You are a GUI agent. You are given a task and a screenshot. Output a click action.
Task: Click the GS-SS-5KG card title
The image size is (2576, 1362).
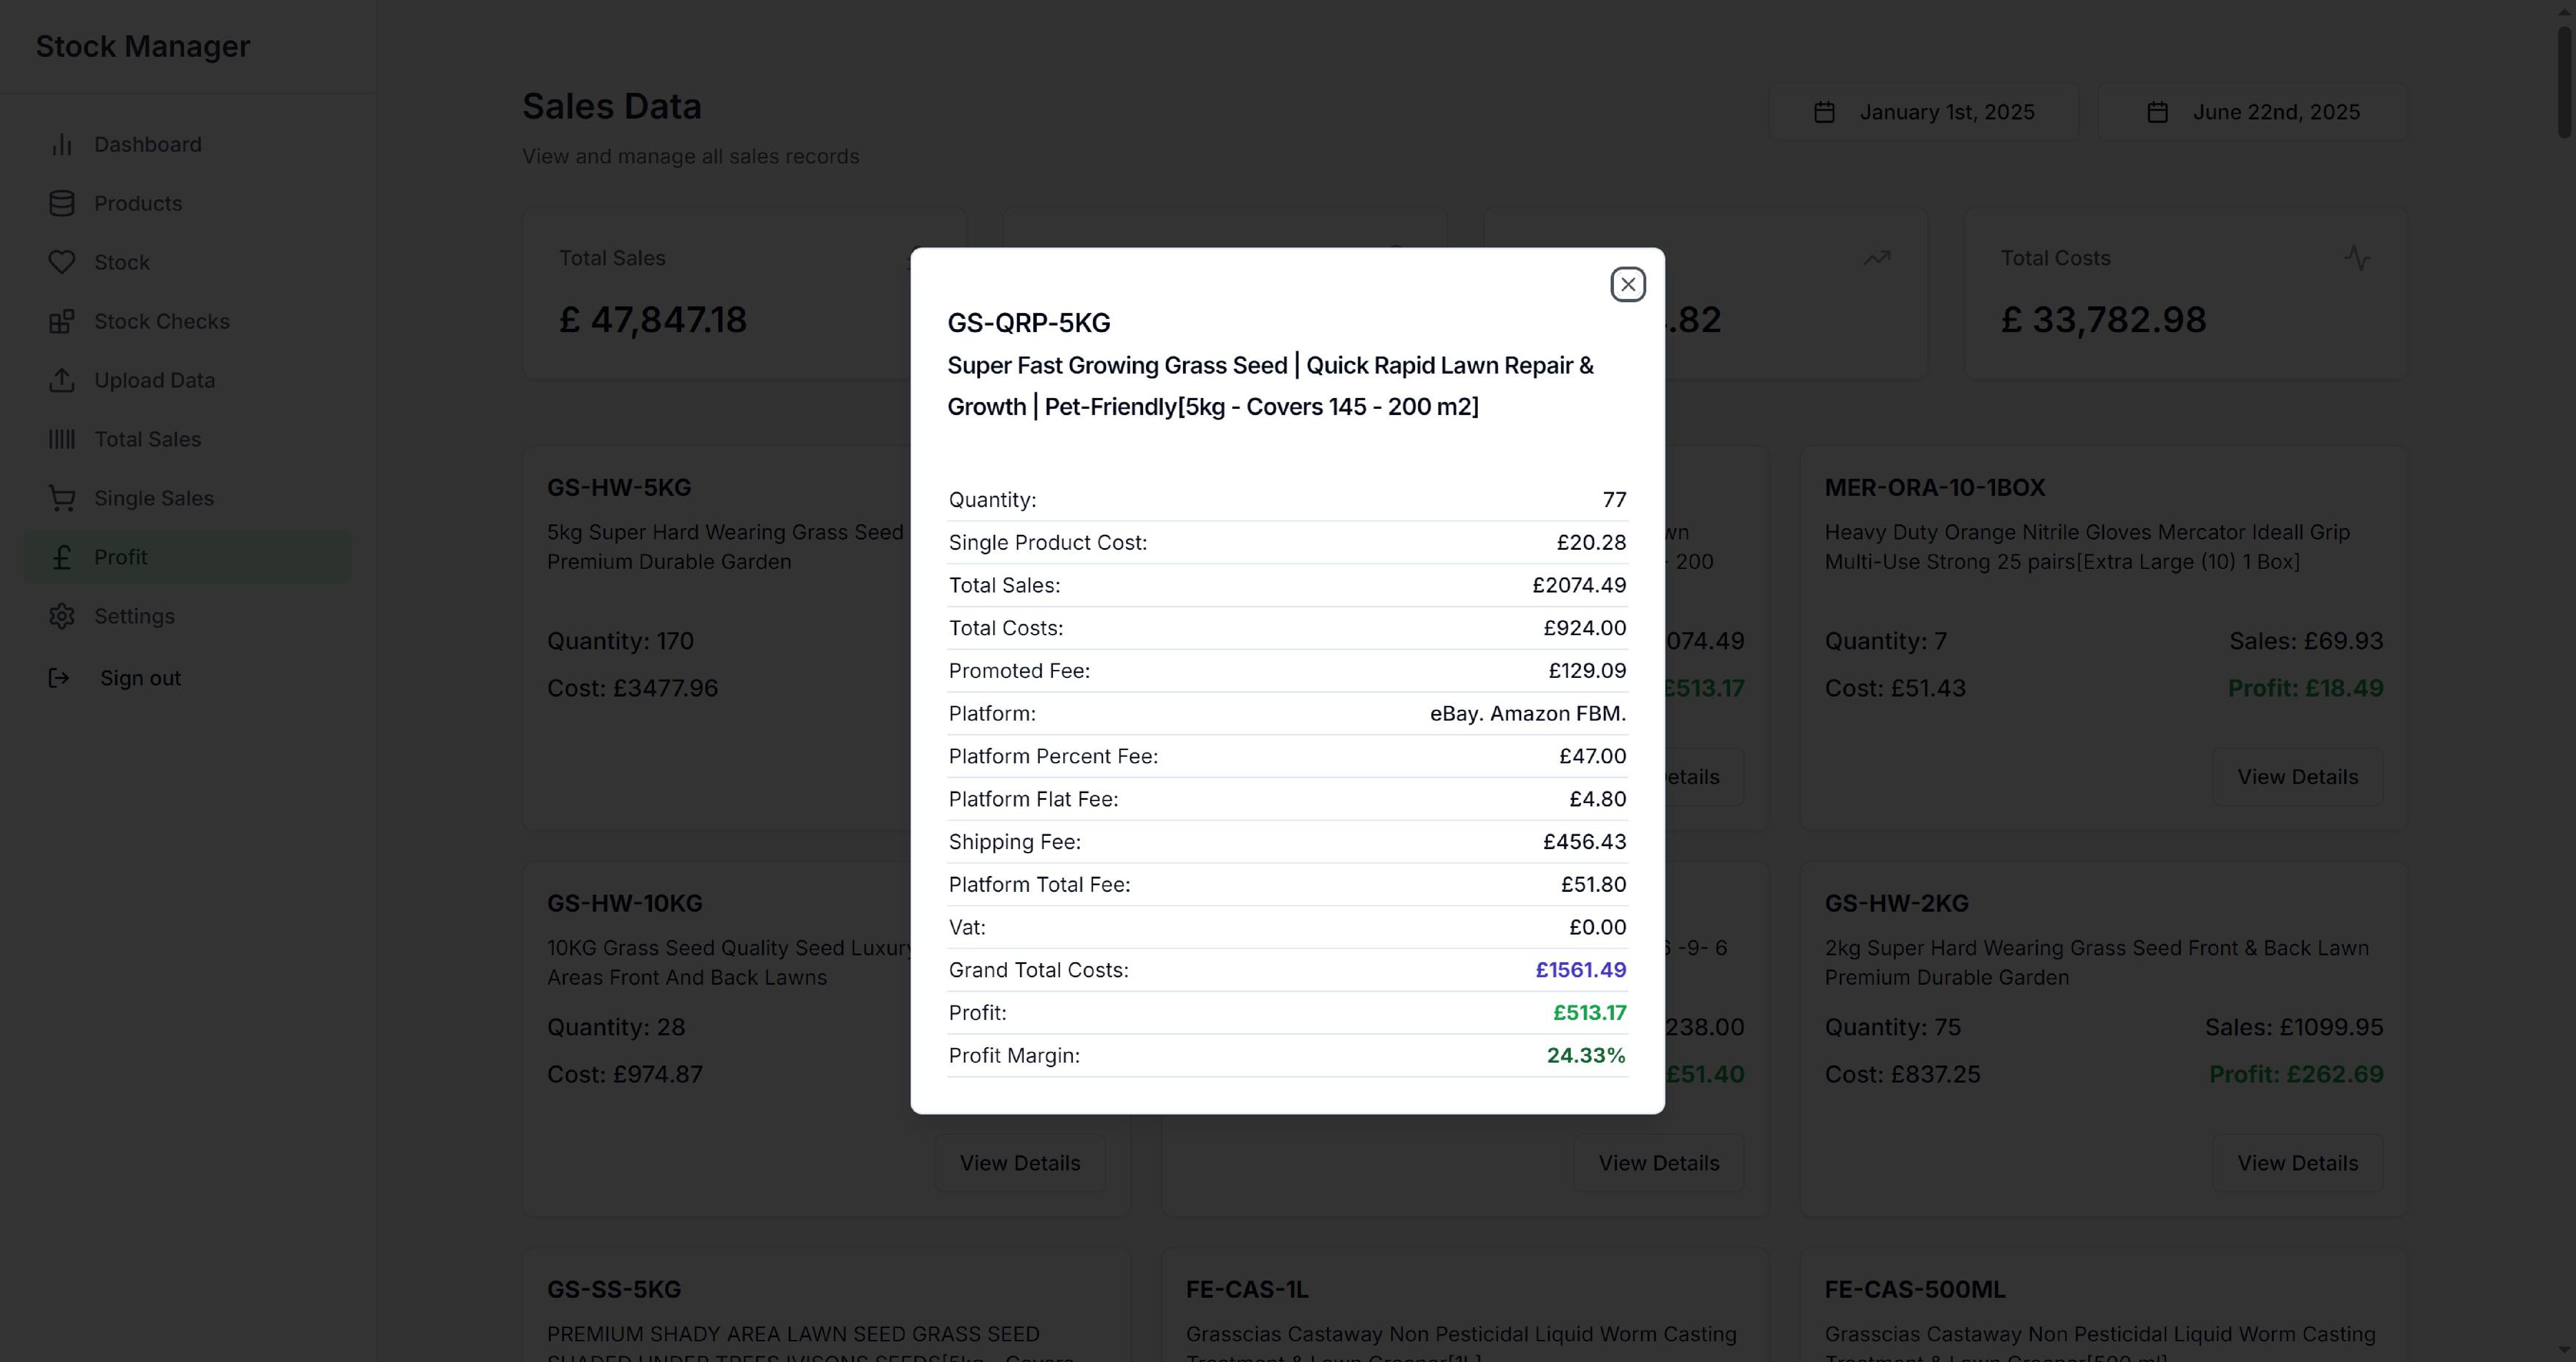click(614, 1290)
